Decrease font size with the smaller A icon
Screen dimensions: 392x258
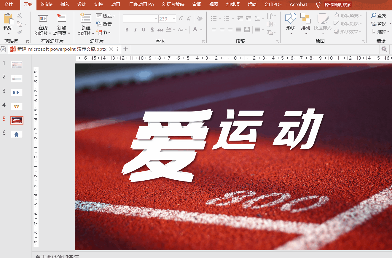click(189, 19)
